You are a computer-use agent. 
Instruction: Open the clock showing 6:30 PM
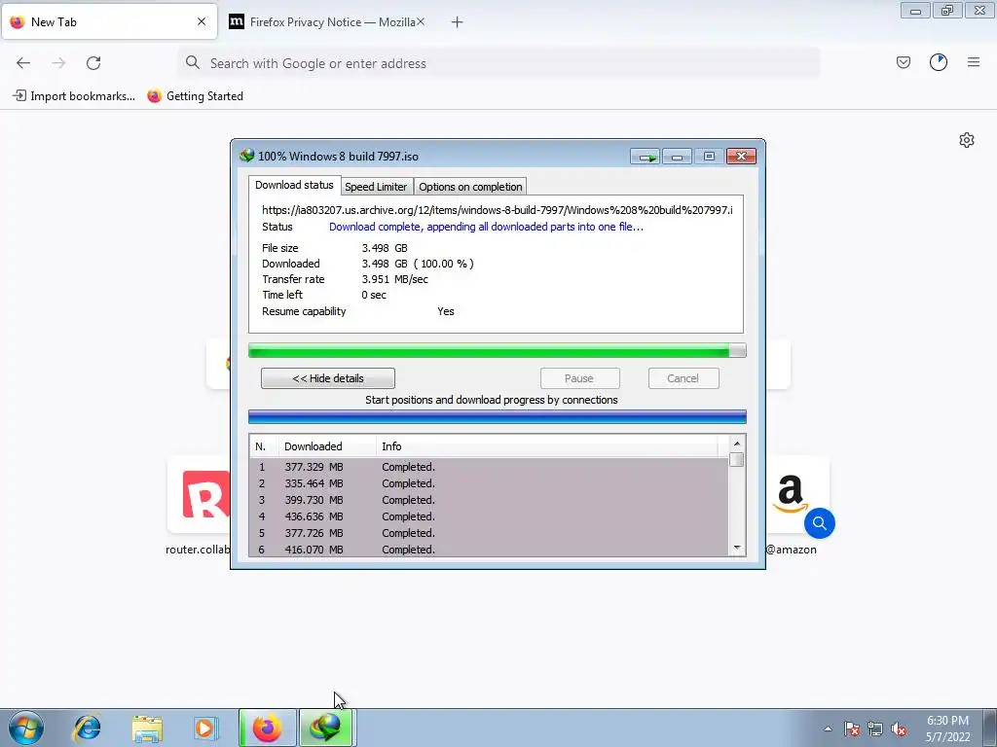[947, 729]
